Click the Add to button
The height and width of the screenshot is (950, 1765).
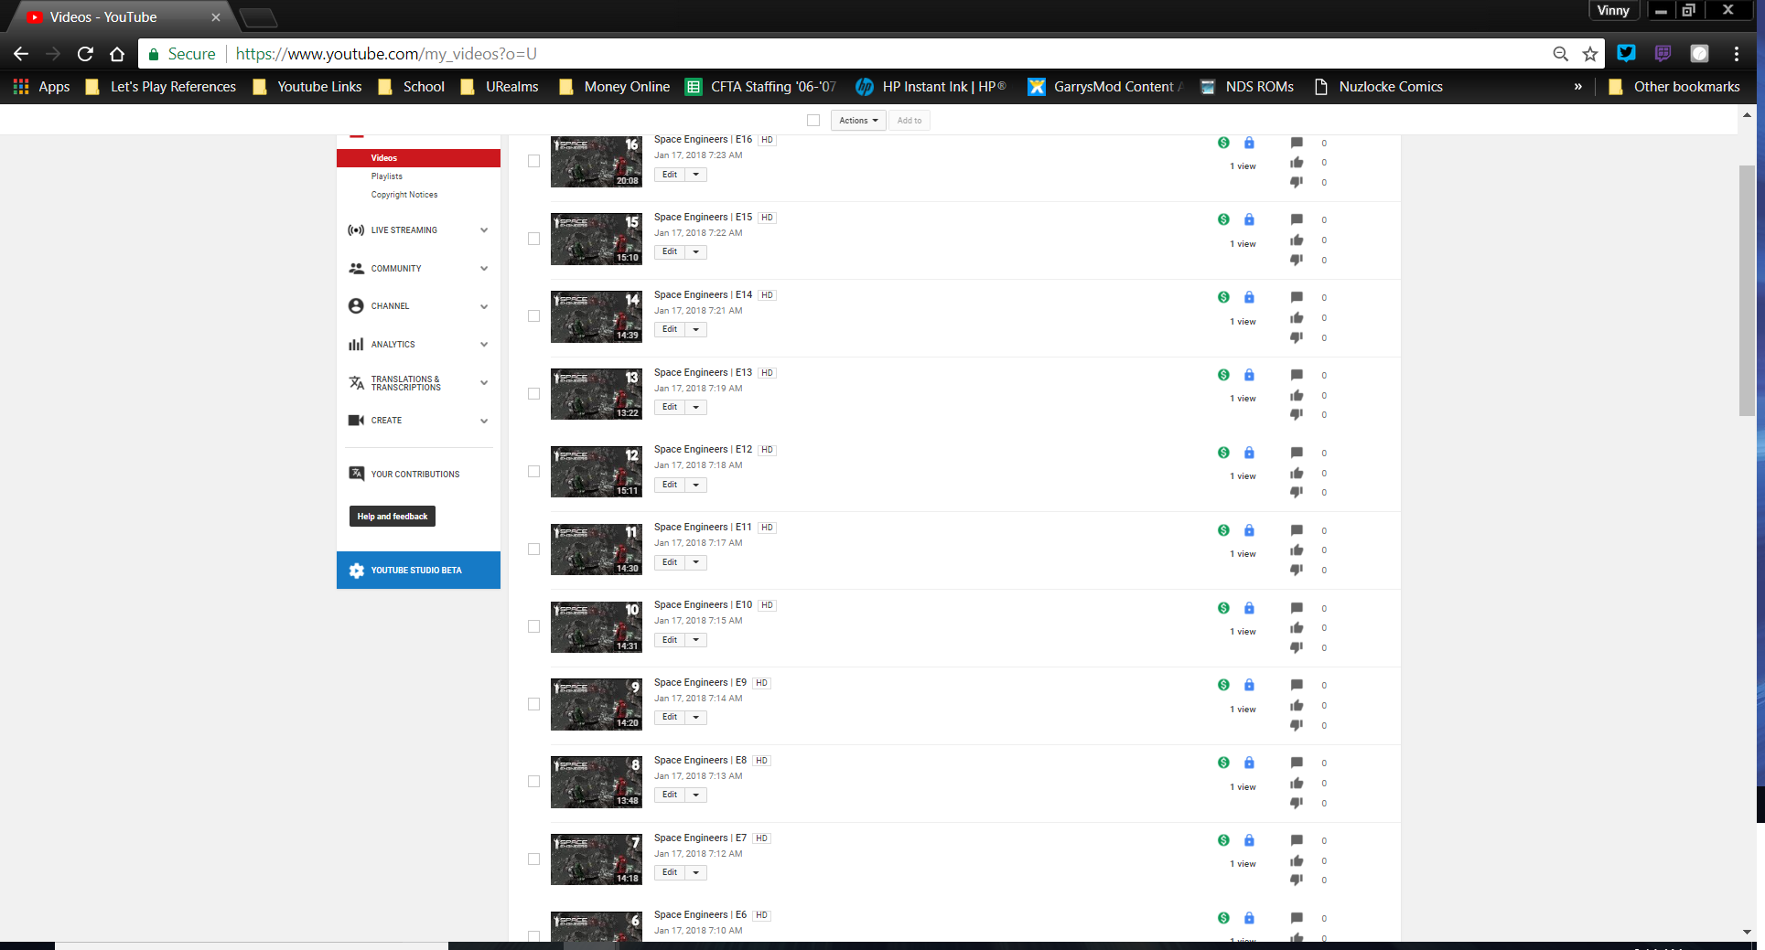[x=909, y=121]
